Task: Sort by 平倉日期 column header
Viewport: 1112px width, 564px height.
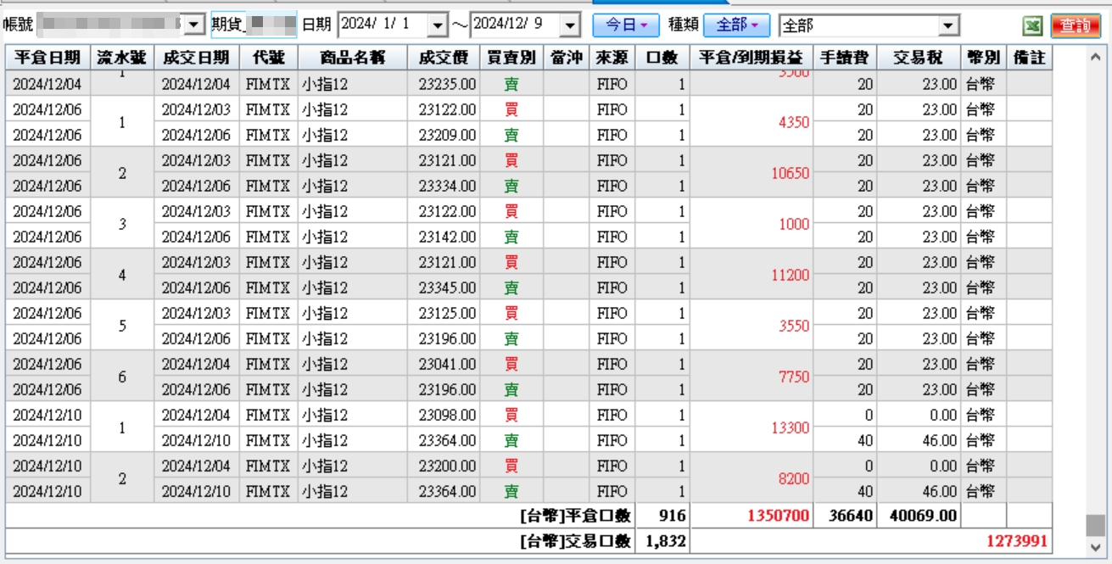Action: pos(47,58)
